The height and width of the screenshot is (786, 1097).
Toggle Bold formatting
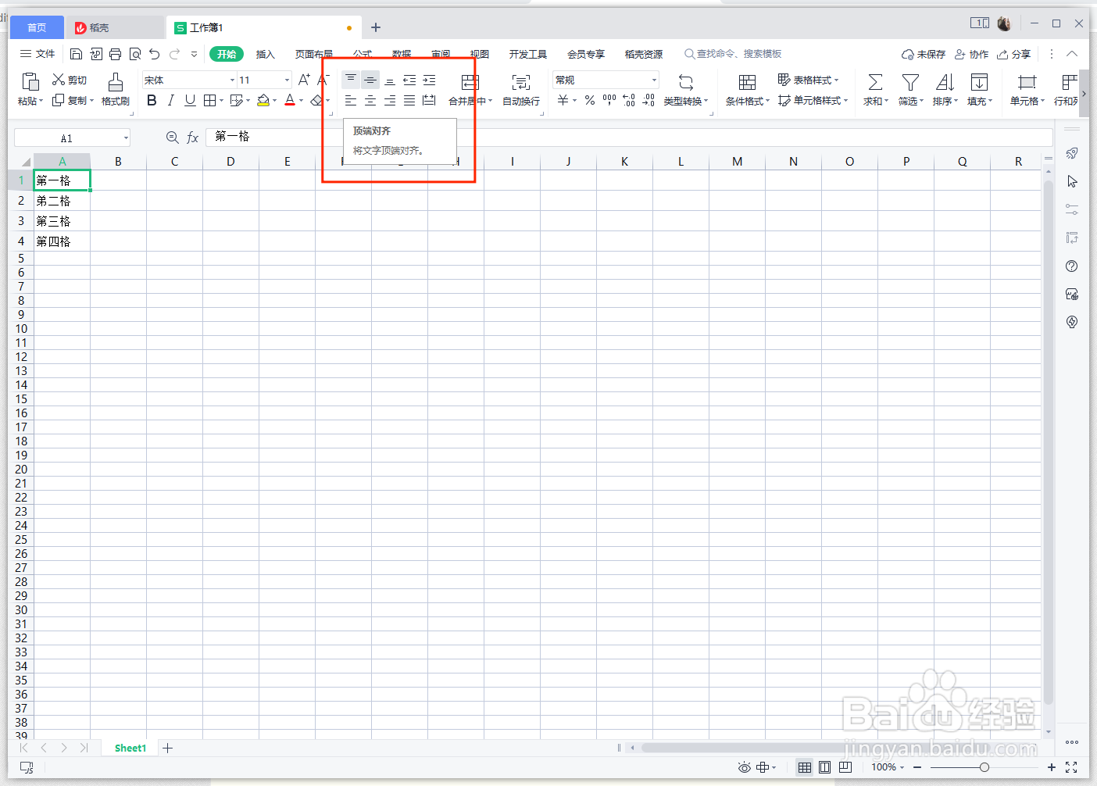tap(152, 100)
